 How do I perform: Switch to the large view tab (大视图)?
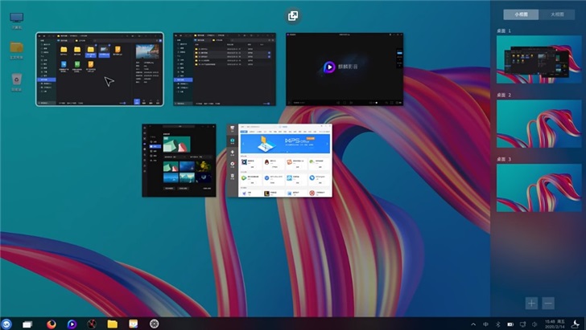557,14
